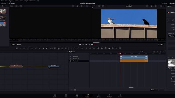175x98 pixels.
Task: Switch to the Cut page
Action: pos(66,96)
